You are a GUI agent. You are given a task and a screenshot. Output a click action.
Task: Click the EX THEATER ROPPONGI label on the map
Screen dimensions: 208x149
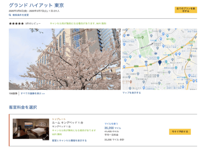(151, 58)
